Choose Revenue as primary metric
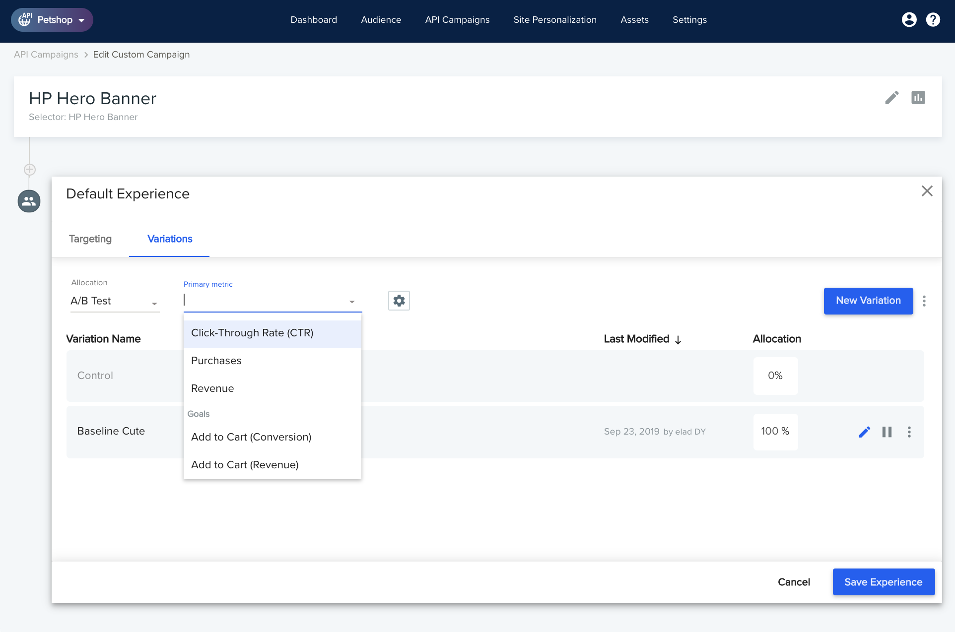This screenshot has width=955, height=632. point(273,389)
